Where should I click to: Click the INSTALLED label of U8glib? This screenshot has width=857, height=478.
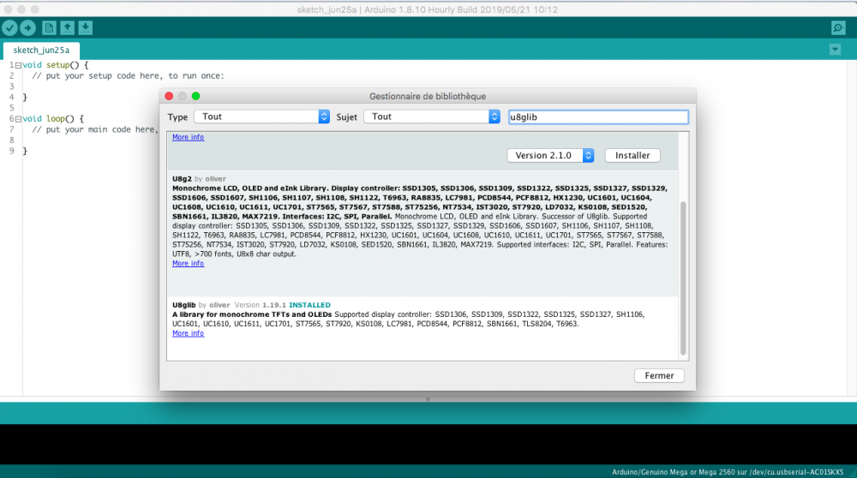click(310, 305)
